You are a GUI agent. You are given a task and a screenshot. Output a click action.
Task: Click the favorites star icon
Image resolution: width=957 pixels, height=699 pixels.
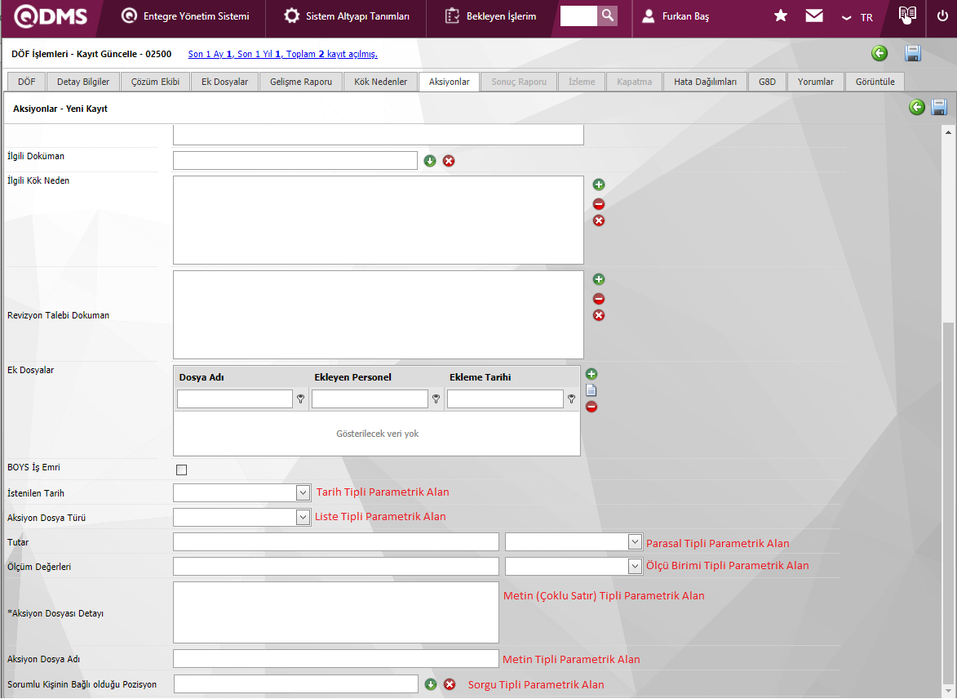point(781,16)
